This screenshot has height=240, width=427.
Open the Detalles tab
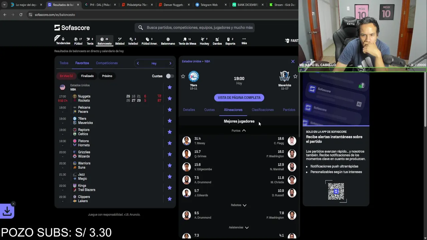click(x=189, y=110)
